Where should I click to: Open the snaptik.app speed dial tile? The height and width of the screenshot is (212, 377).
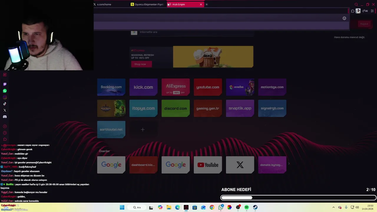(x=240, y=108)
